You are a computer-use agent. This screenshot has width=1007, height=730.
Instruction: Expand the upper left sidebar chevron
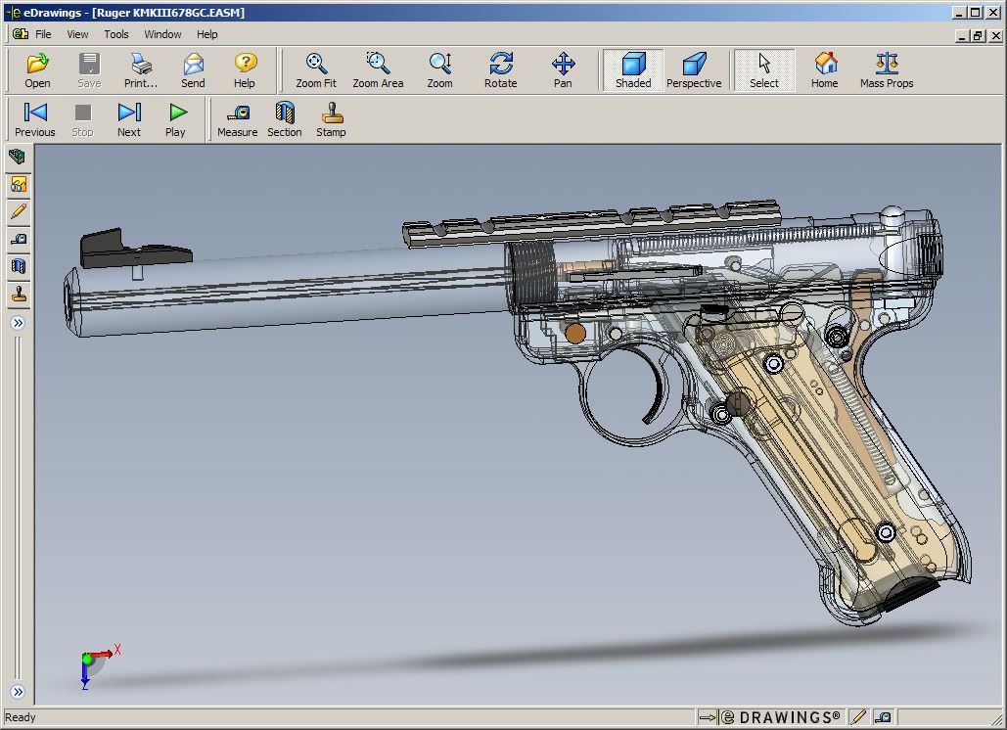tap(18, 323)
